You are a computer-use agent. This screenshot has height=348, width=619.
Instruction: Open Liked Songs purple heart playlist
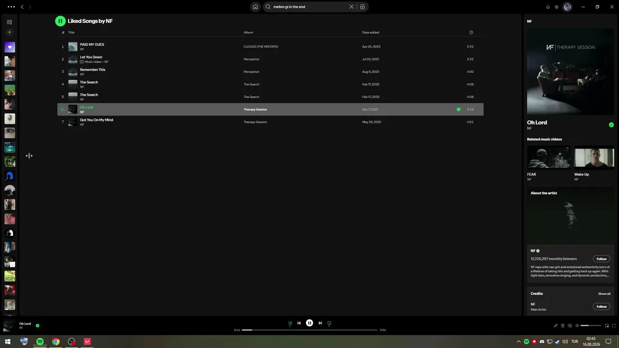pos(10,47)
